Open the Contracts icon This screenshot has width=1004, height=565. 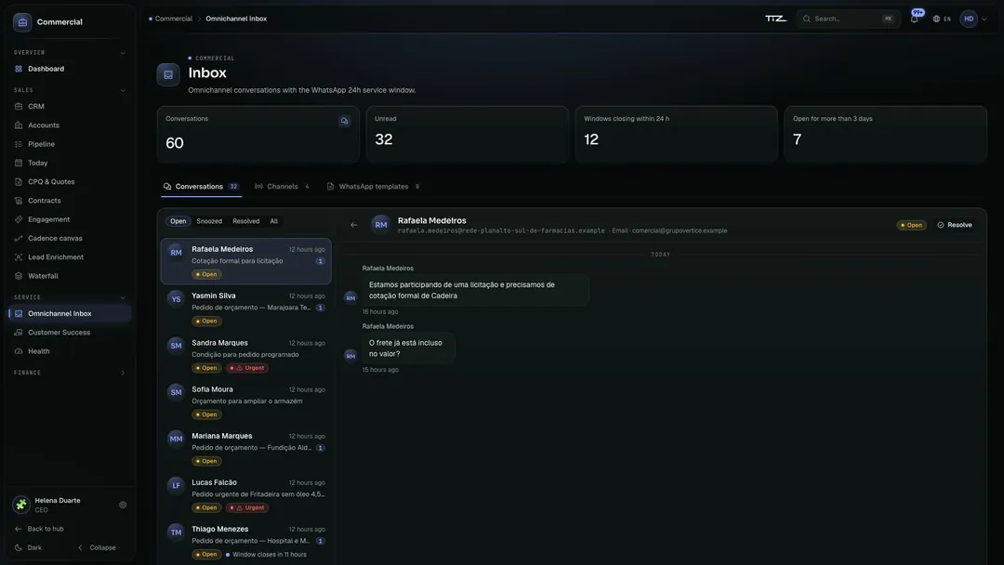19,201
